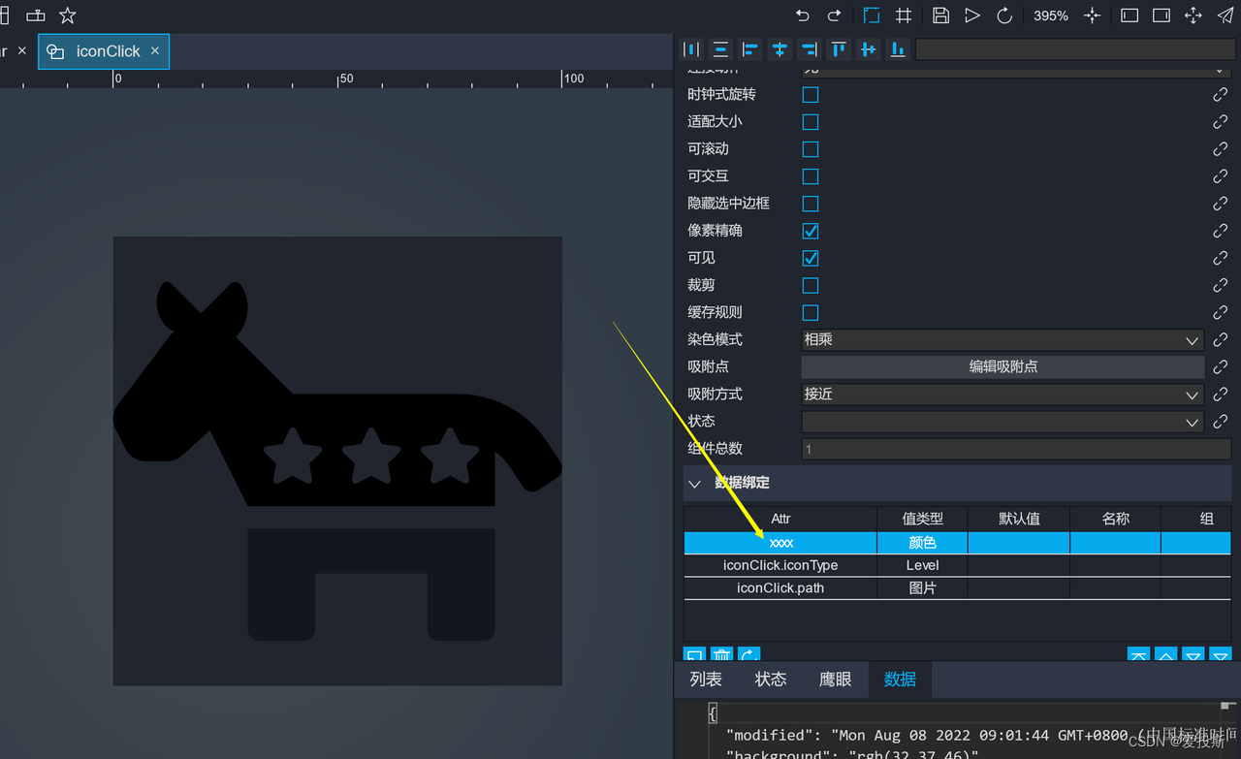Click the 值类型 column header
The image size is (1241, 759).
coord(922,519)
